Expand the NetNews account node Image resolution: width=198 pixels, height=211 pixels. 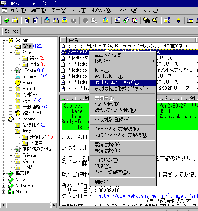[x=4, y=186]
